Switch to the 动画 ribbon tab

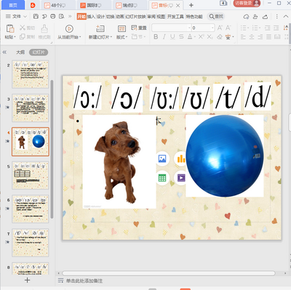(x=120, y=17)
